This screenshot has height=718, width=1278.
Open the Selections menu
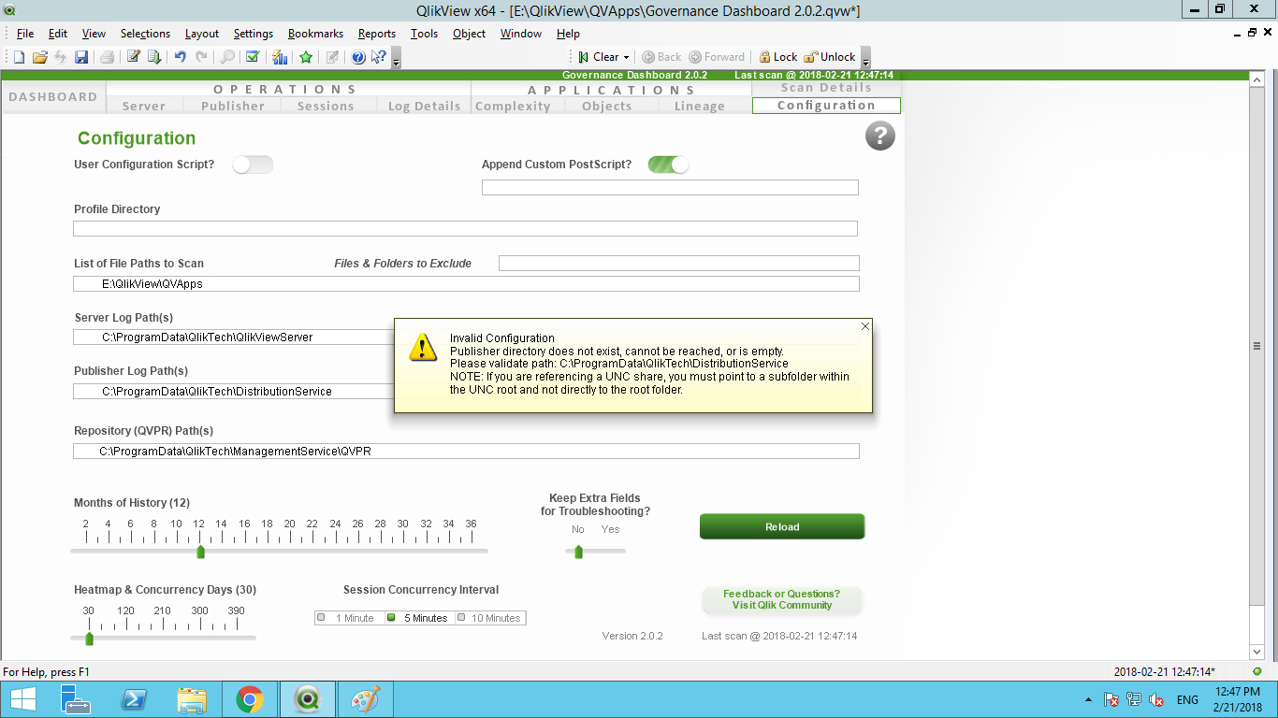[x=146, y=34]
